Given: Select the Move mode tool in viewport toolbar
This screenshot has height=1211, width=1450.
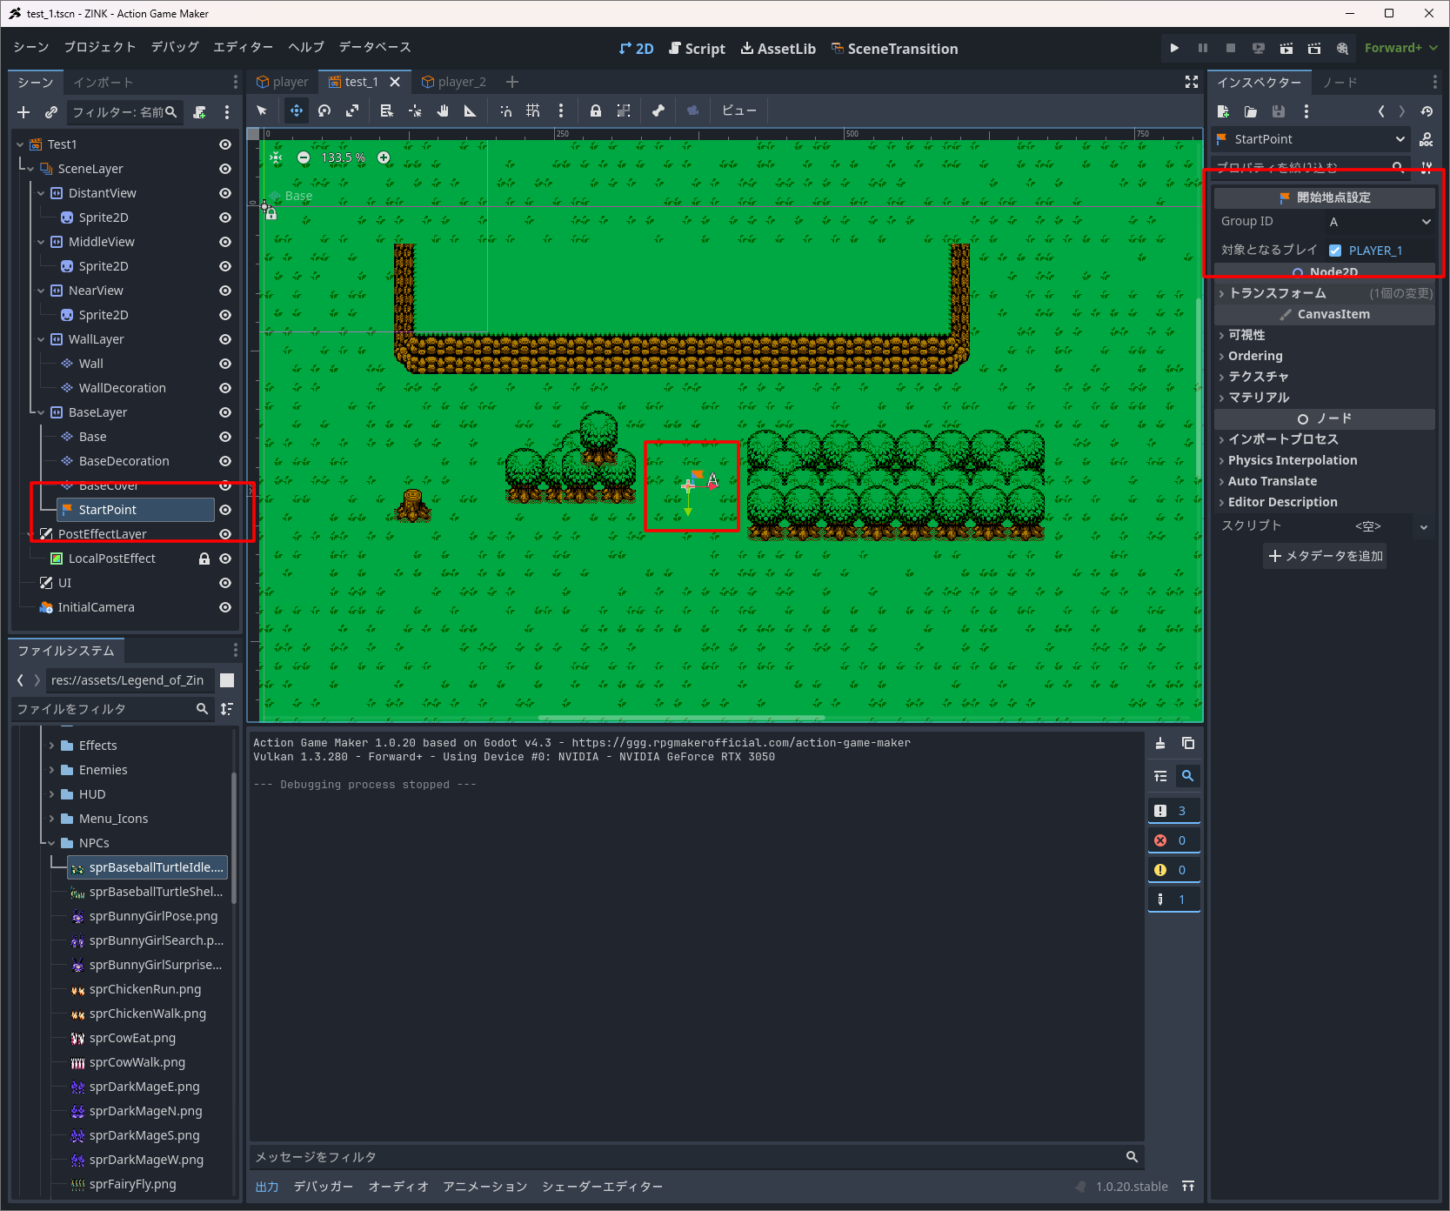Looking at the screenshot, I should pyautogui.click(x=297, y=110).
